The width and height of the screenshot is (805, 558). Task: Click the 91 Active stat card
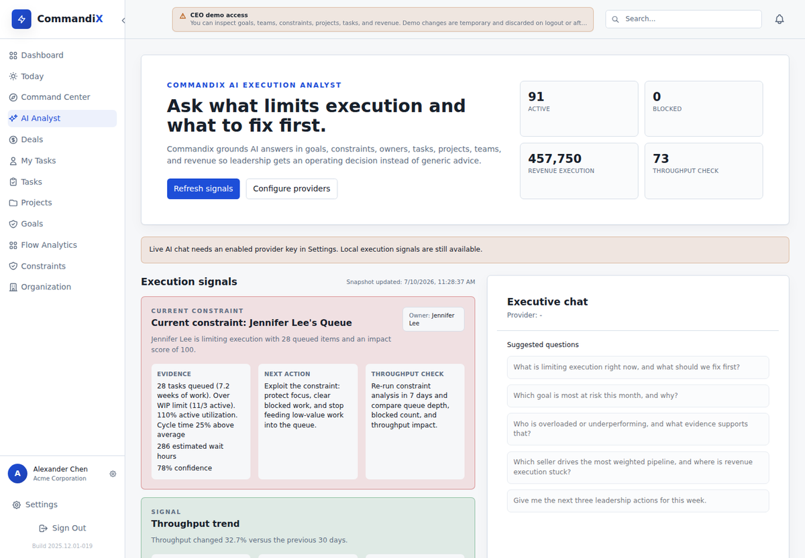(x=579, y=109)
